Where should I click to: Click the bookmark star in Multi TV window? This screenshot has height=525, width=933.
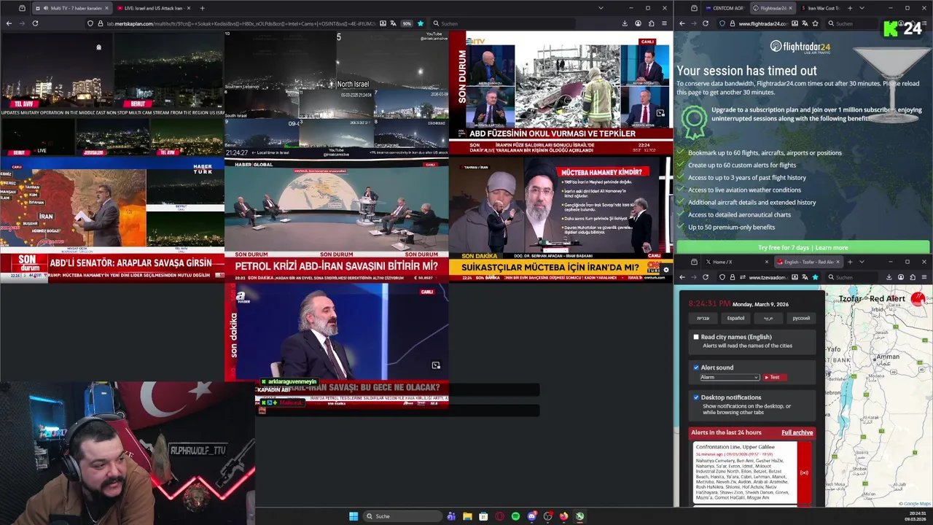pos(420,23)
